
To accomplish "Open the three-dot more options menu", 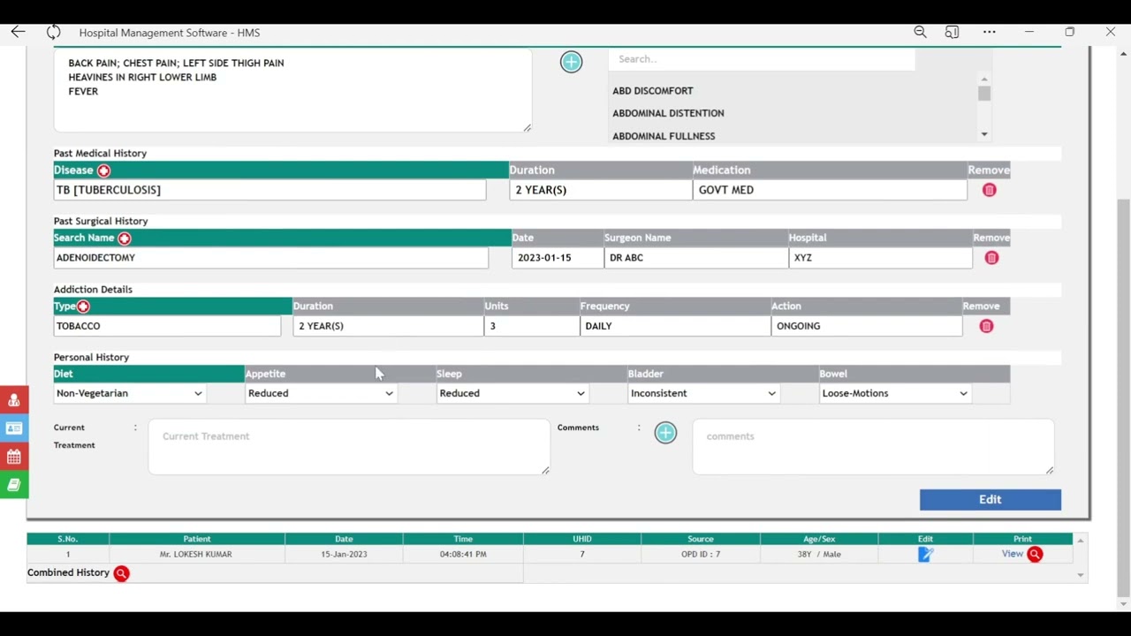I will tap(989, 32).
